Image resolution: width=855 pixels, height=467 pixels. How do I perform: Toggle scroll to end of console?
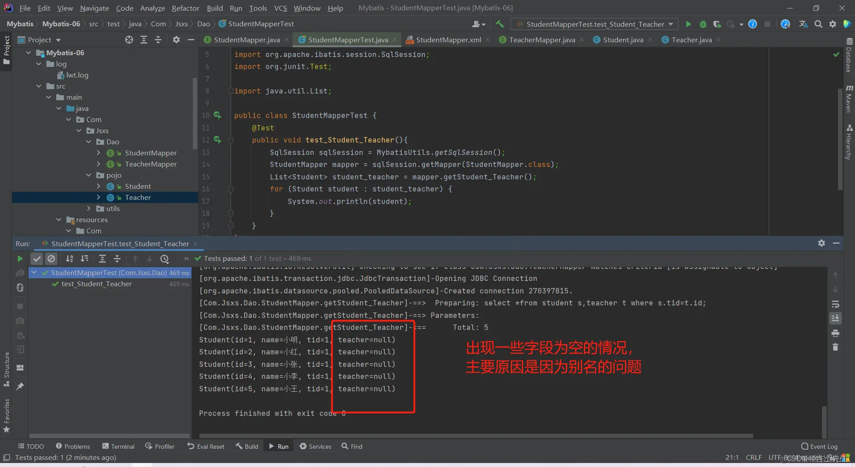[x=835, y=318]
